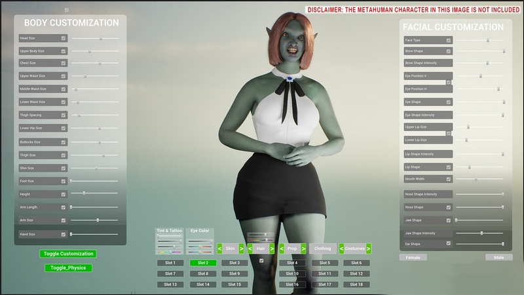524x295 pixels.
Task: Click next Skin arrow button
Action: pos(242,249)
